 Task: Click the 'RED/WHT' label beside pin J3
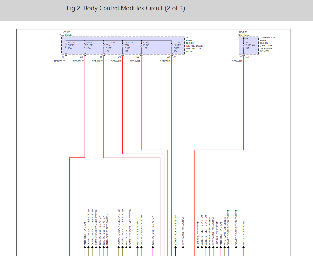tap(59, 61)
